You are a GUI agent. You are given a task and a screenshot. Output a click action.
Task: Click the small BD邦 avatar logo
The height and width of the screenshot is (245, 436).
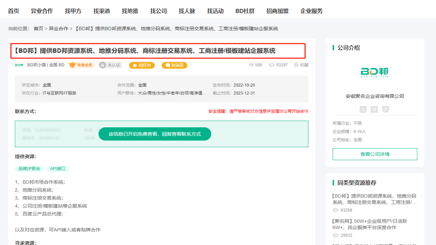[19, 65]
